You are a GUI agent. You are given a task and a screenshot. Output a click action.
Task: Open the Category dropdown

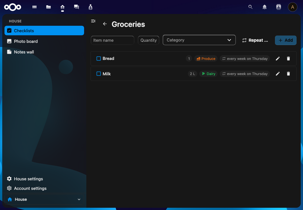click(x=199, y=40)
